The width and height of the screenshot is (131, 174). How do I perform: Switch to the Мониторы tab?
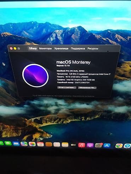(45, 48)
